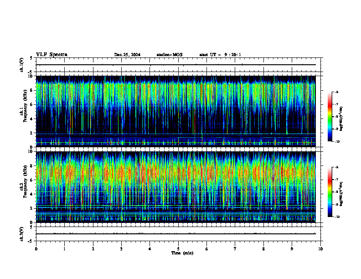The image size is (361, 279).
Task: Click the ch.1 spectrogram color scale bar
Action: tap(330, 117)
